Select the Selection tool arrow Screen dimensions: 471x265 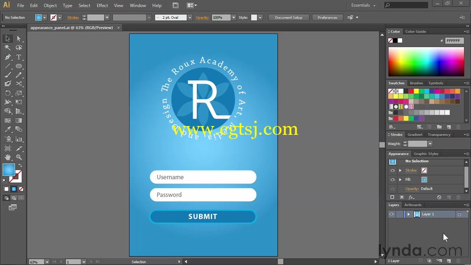pyautogui.click(x=8, y=38)
